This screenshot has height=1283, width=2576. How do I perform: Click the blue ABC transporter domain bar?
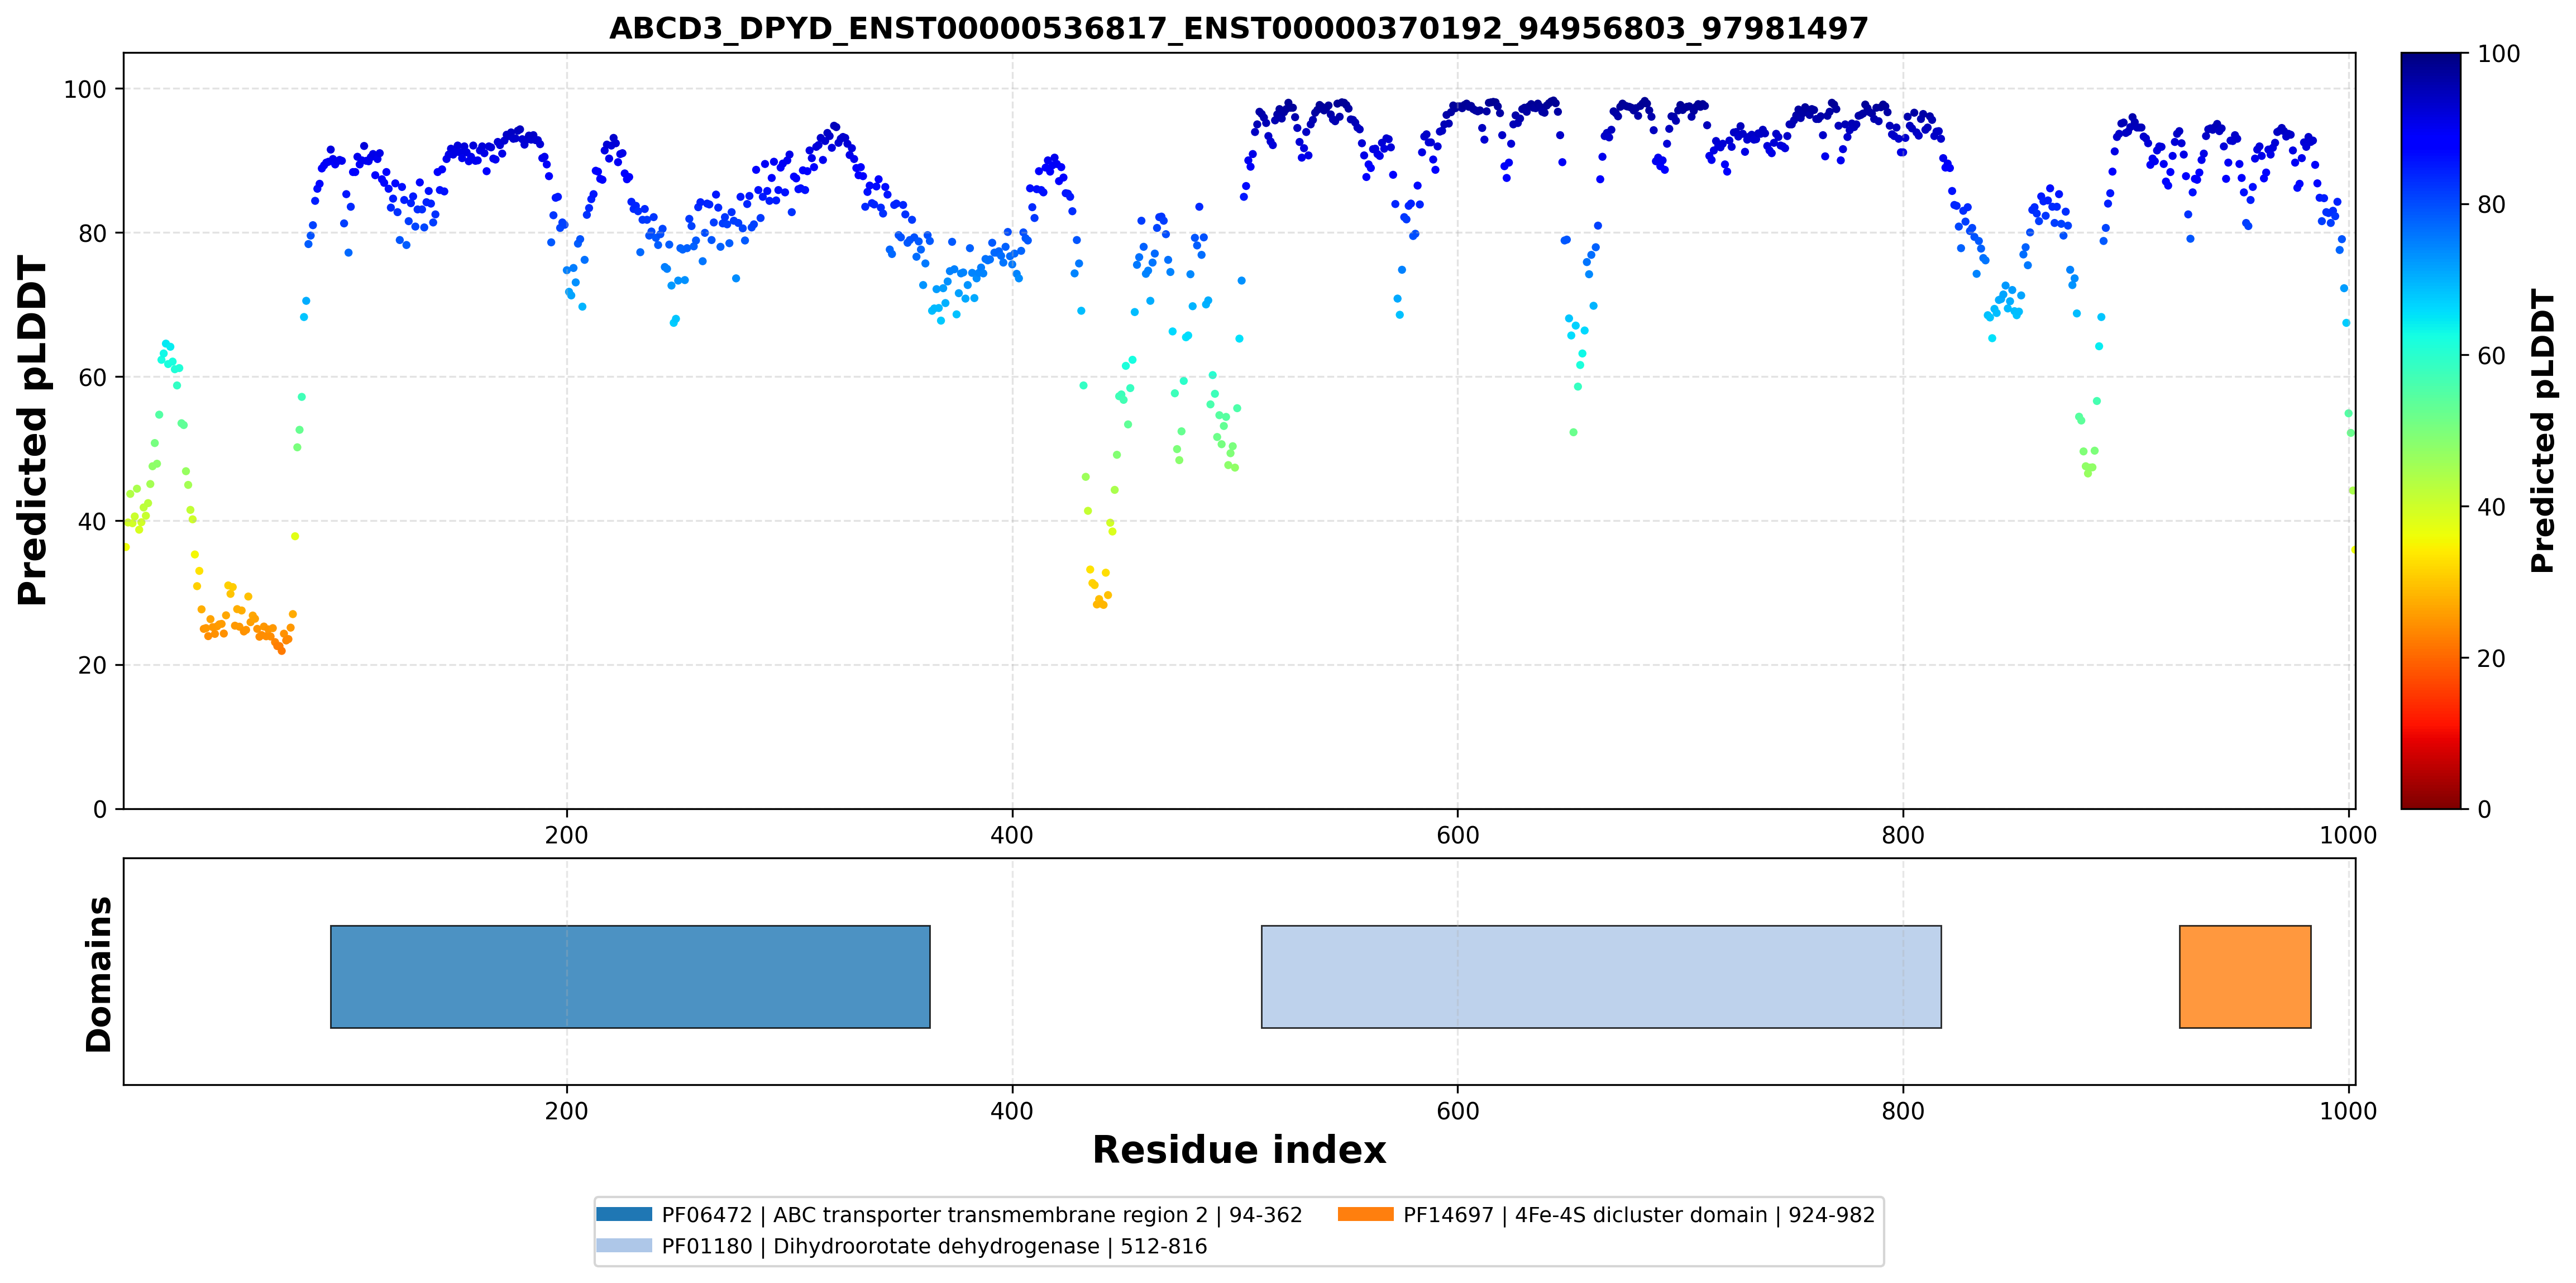(x=630, y=976)
